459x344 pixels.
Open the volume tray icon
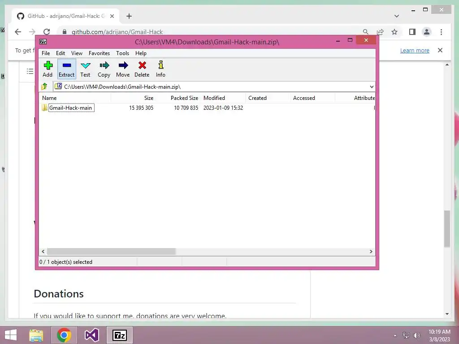(x=417, y=335)
